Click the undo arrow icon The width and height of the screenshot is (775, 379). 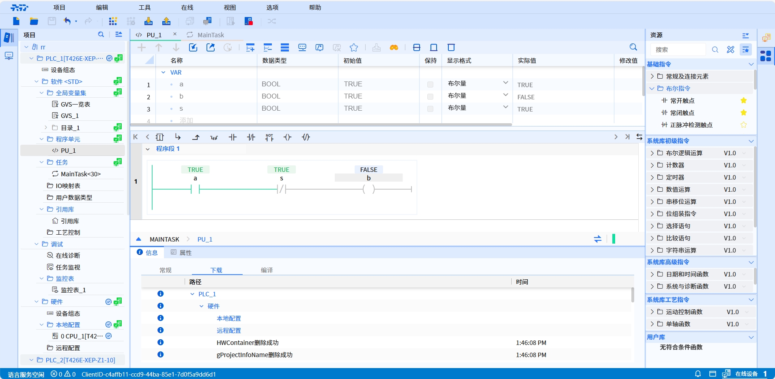(x=67, y=21)
